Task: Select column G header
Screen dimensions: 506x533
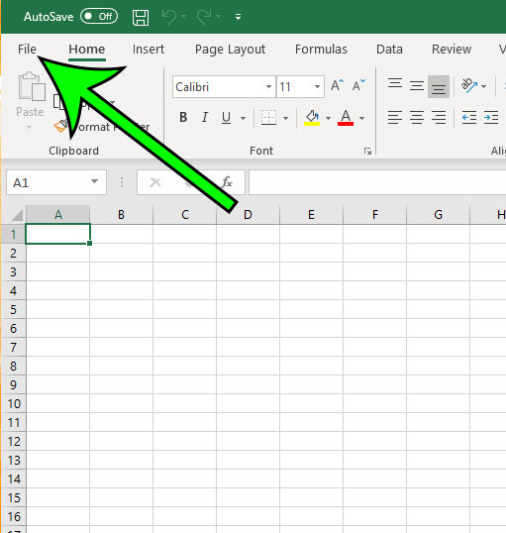Action: pyautogui.click(x=438, y=215)
